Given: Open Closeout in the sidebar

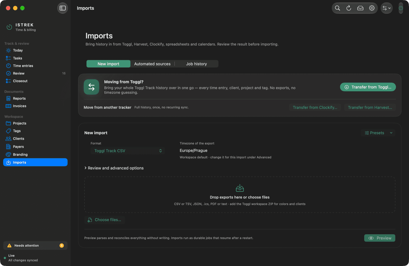Looking at the screenshot, I should pos(35,81).
